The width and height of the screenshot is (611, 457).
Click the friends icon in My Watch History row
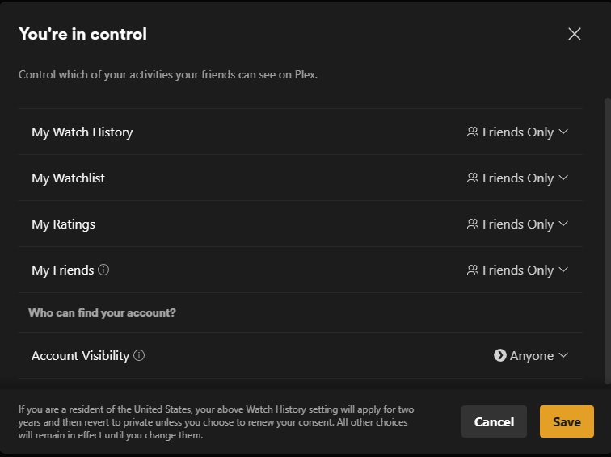coord(473,132)
